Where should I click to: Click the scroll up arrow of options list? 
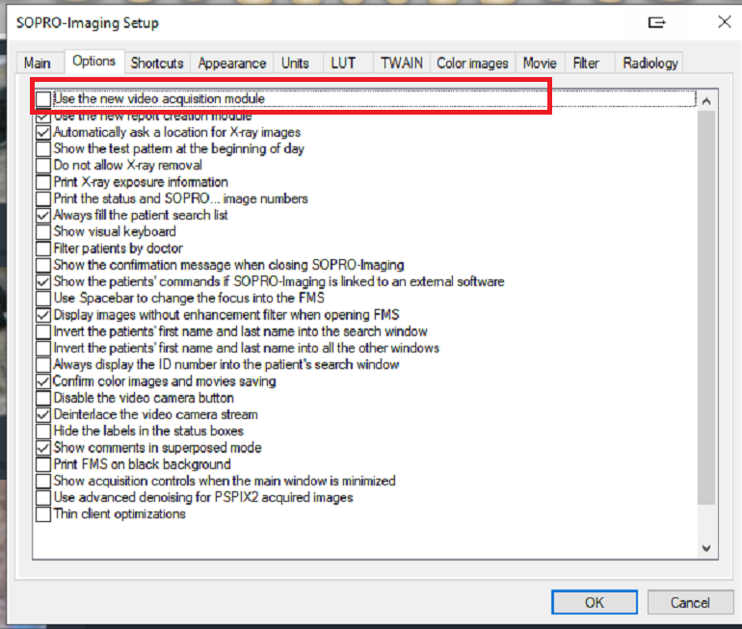(x=706, y=101)
